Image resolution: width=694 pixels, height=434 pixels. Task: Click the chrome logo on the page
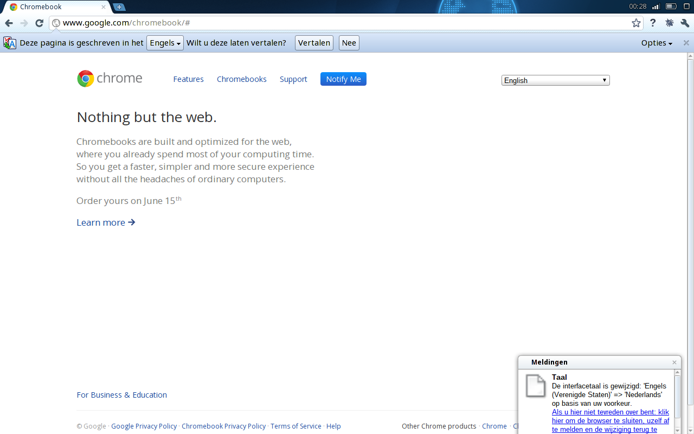coord(110,79)
